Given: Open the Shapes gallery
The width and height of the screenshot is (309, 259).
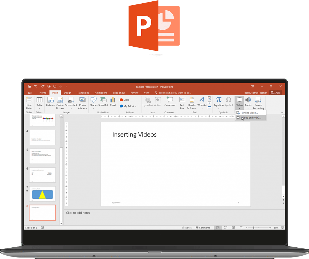Looking at the screenshot, I should (94, 102).
